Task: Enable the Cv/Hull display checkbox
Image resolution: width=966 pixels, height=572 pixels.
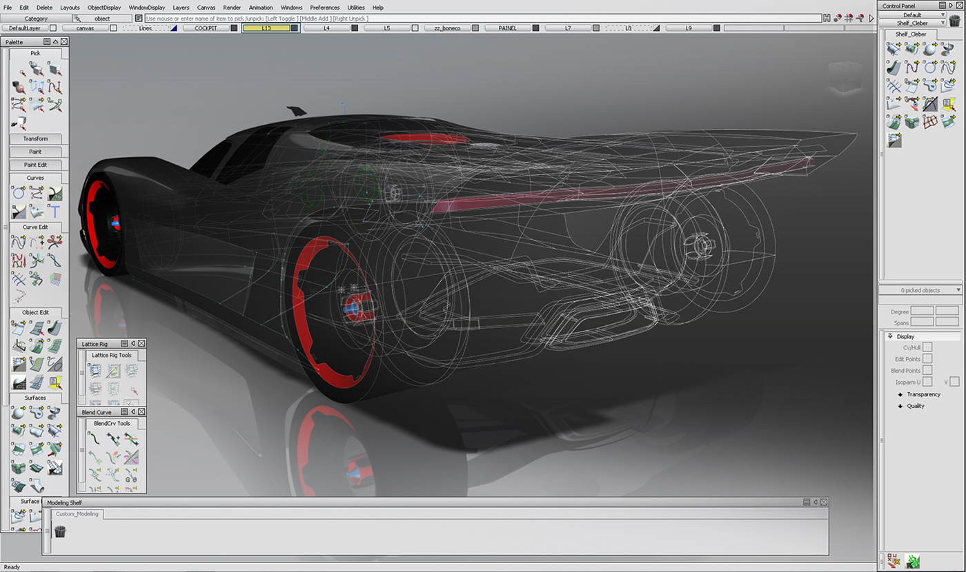Action: click(927, 347)
